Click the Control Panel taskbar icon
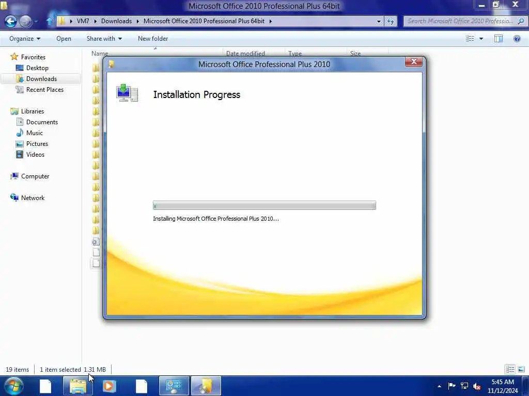 (x=174, y=386)
